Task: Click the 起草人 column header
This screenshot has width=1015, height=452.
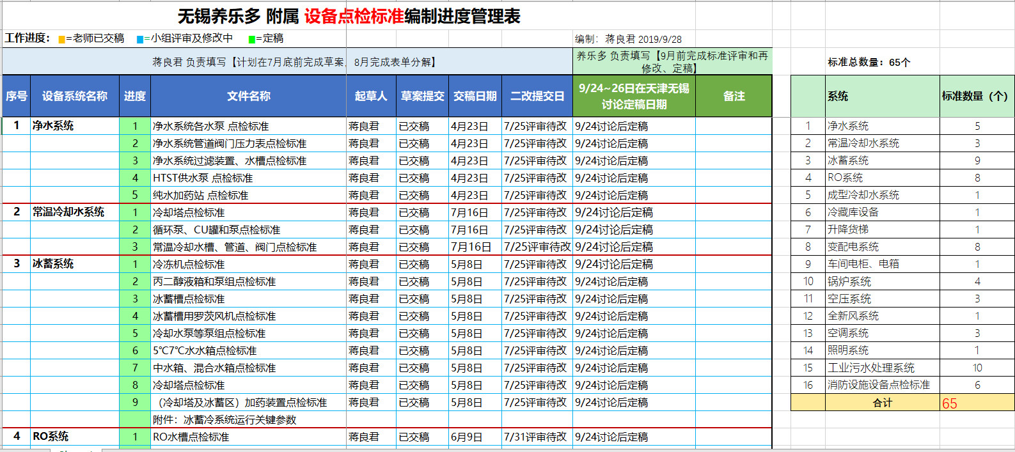Action: point(371,96)
